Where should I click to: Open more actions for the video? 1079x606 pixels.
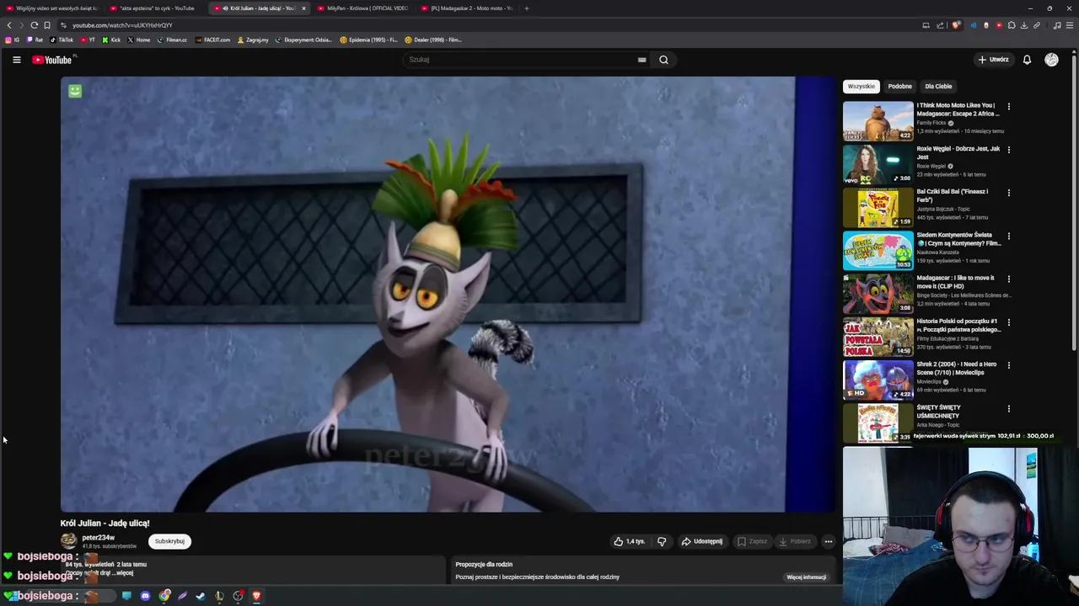click(829, 541)
